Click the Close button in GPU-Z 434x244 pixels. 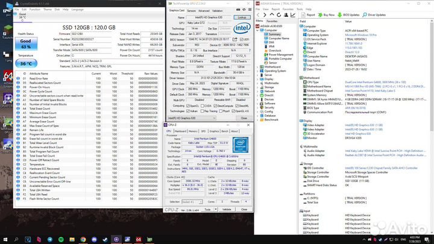pyautogui.click(x=244, y=118)
